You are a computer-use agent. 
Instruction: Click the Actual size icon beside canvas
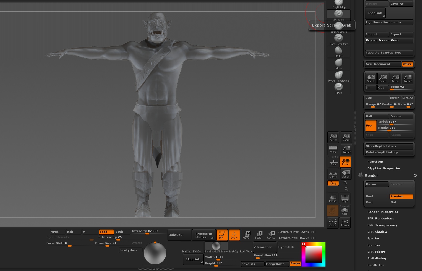click(x=333, y=137)
